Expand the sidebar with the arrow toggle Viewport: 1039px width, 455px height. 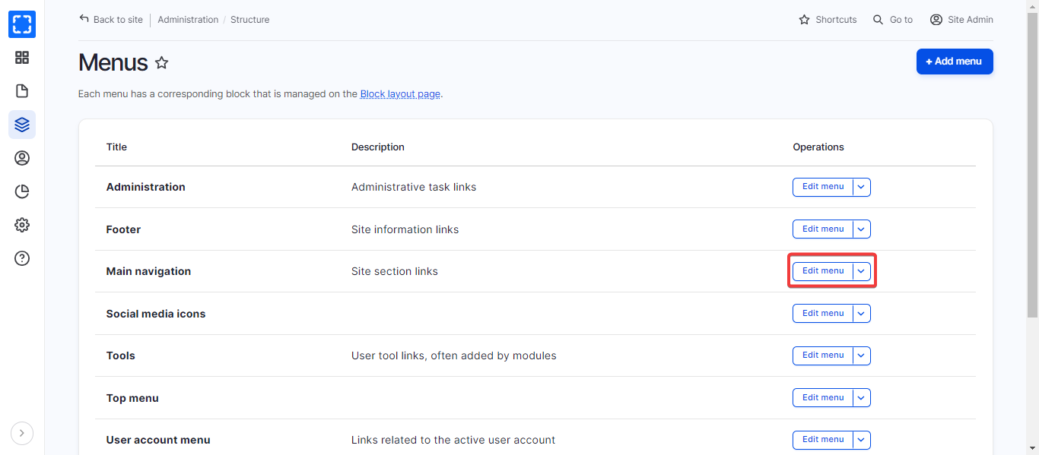(22, 433)
